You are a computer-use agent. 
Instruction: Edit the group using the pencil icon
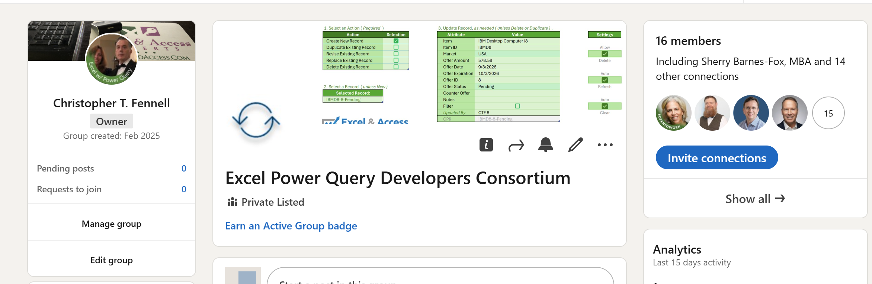tap(576, 145)
